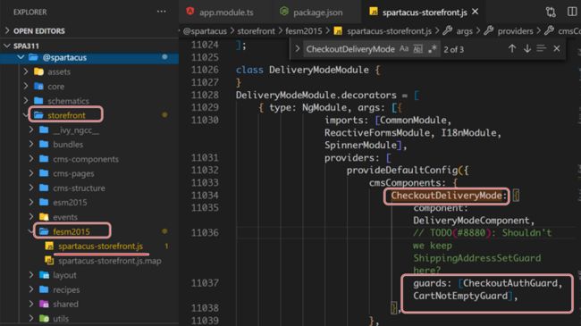Screen dimensions: 581x326
Task: Open the events folder
Action: tap(65, 217)
